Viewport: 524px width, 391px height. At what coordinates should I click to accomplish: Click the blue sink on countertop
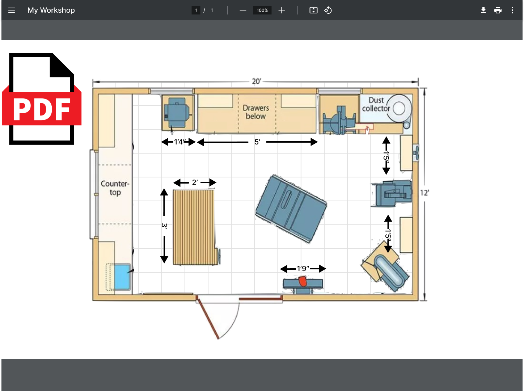tap(122, 277)
